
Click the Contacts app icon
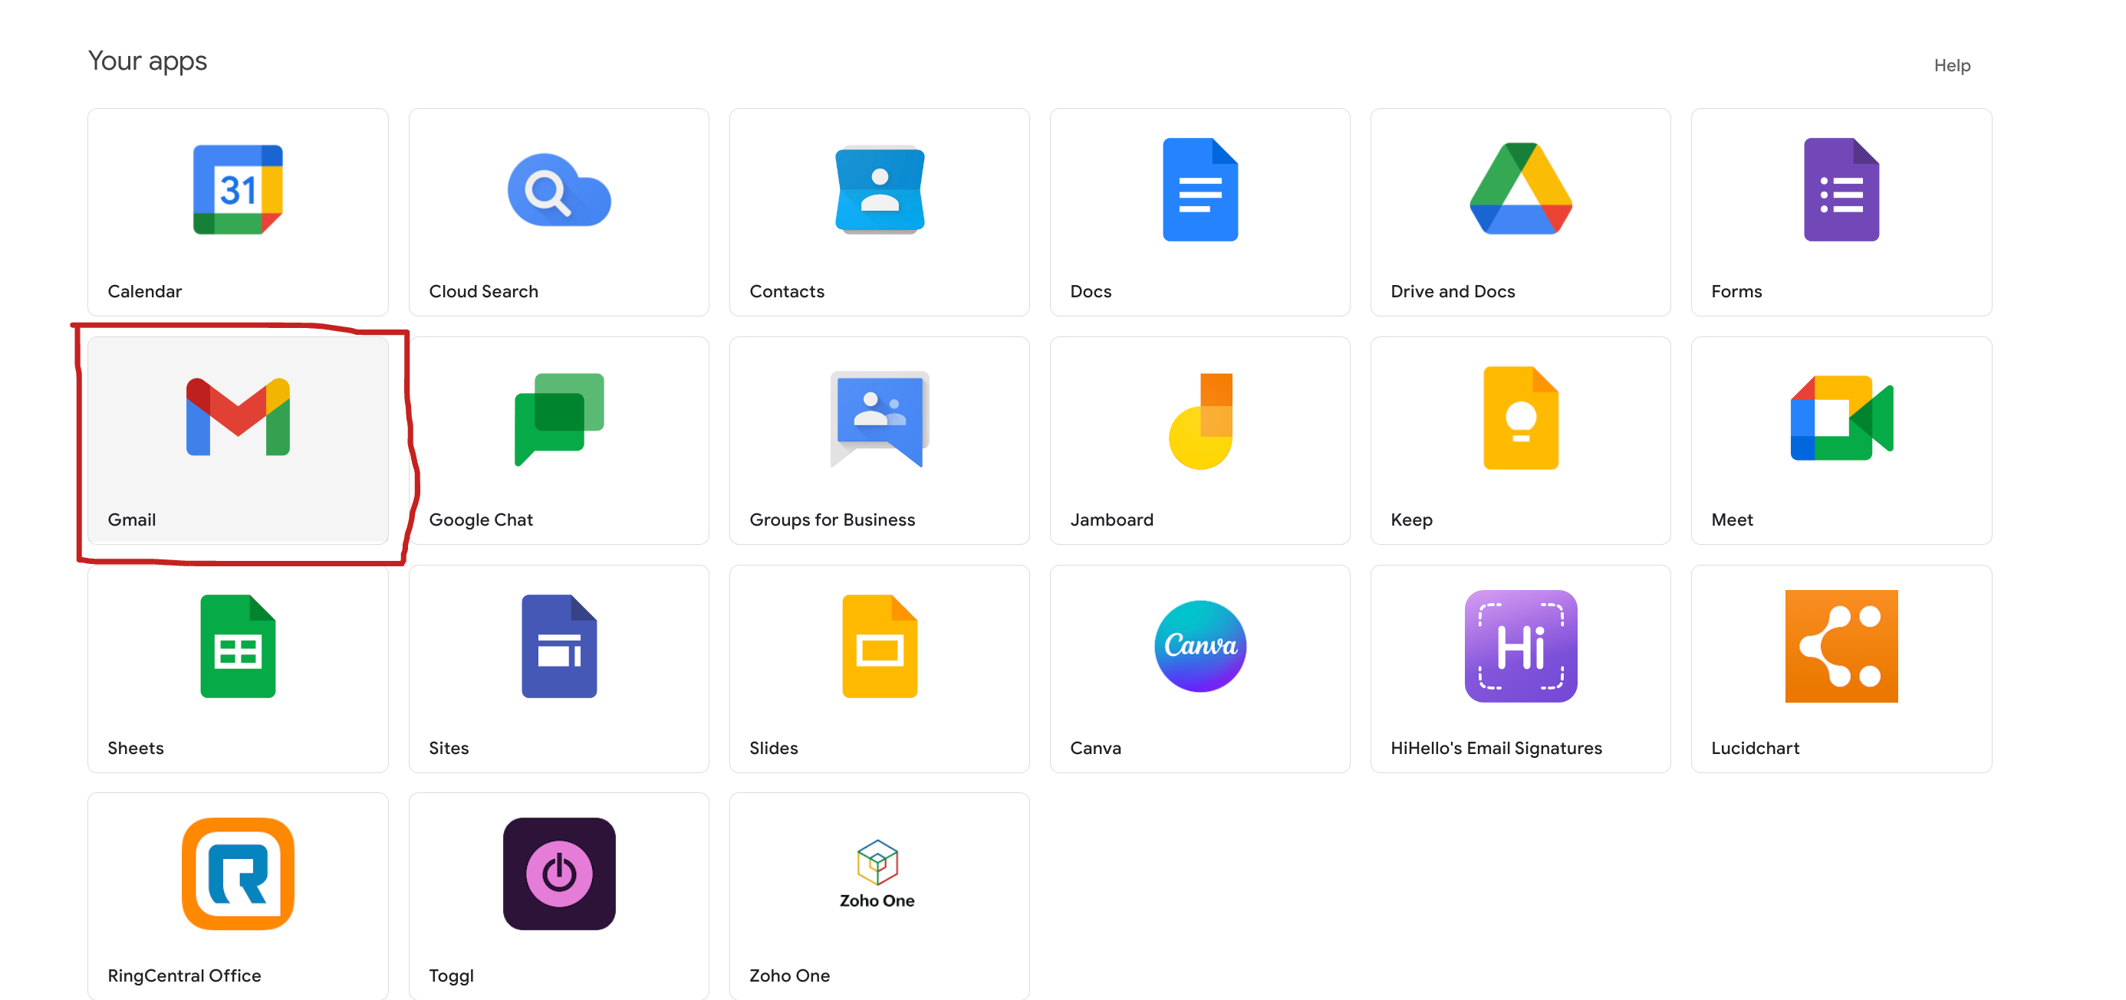coord(879,189)
